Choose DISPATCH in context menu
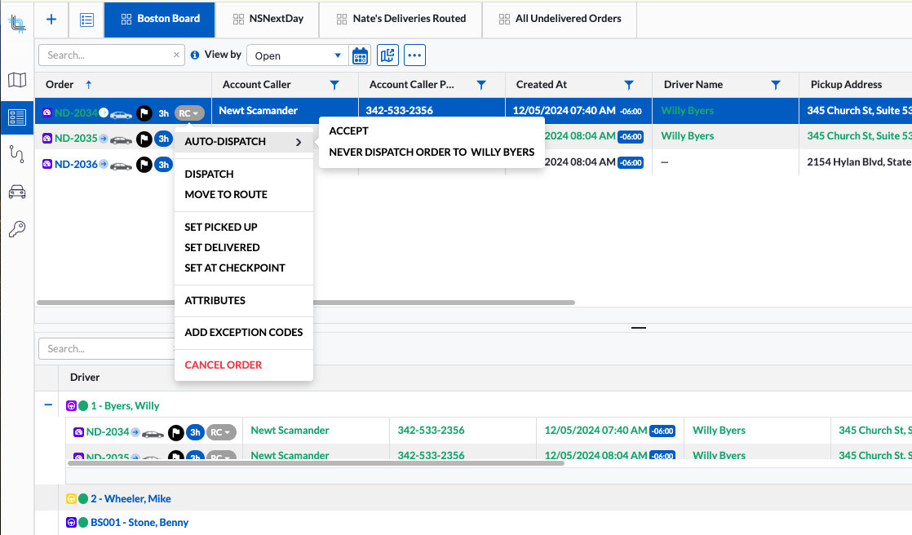 [209, 175]
